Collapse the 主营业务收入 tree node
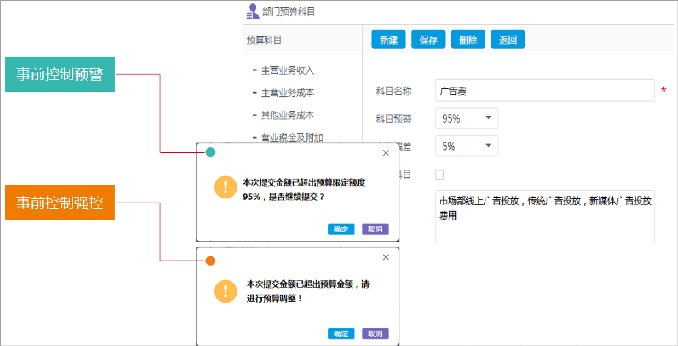 click(x=255, y=70)
